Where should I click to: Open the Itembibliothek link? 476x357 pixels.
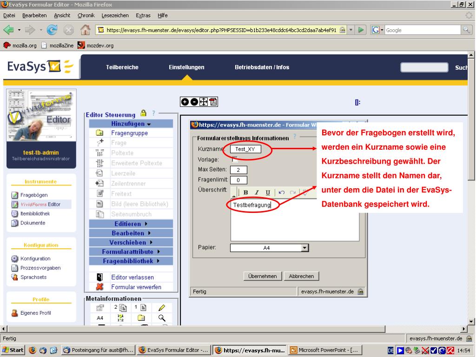[x=35, y=213]
